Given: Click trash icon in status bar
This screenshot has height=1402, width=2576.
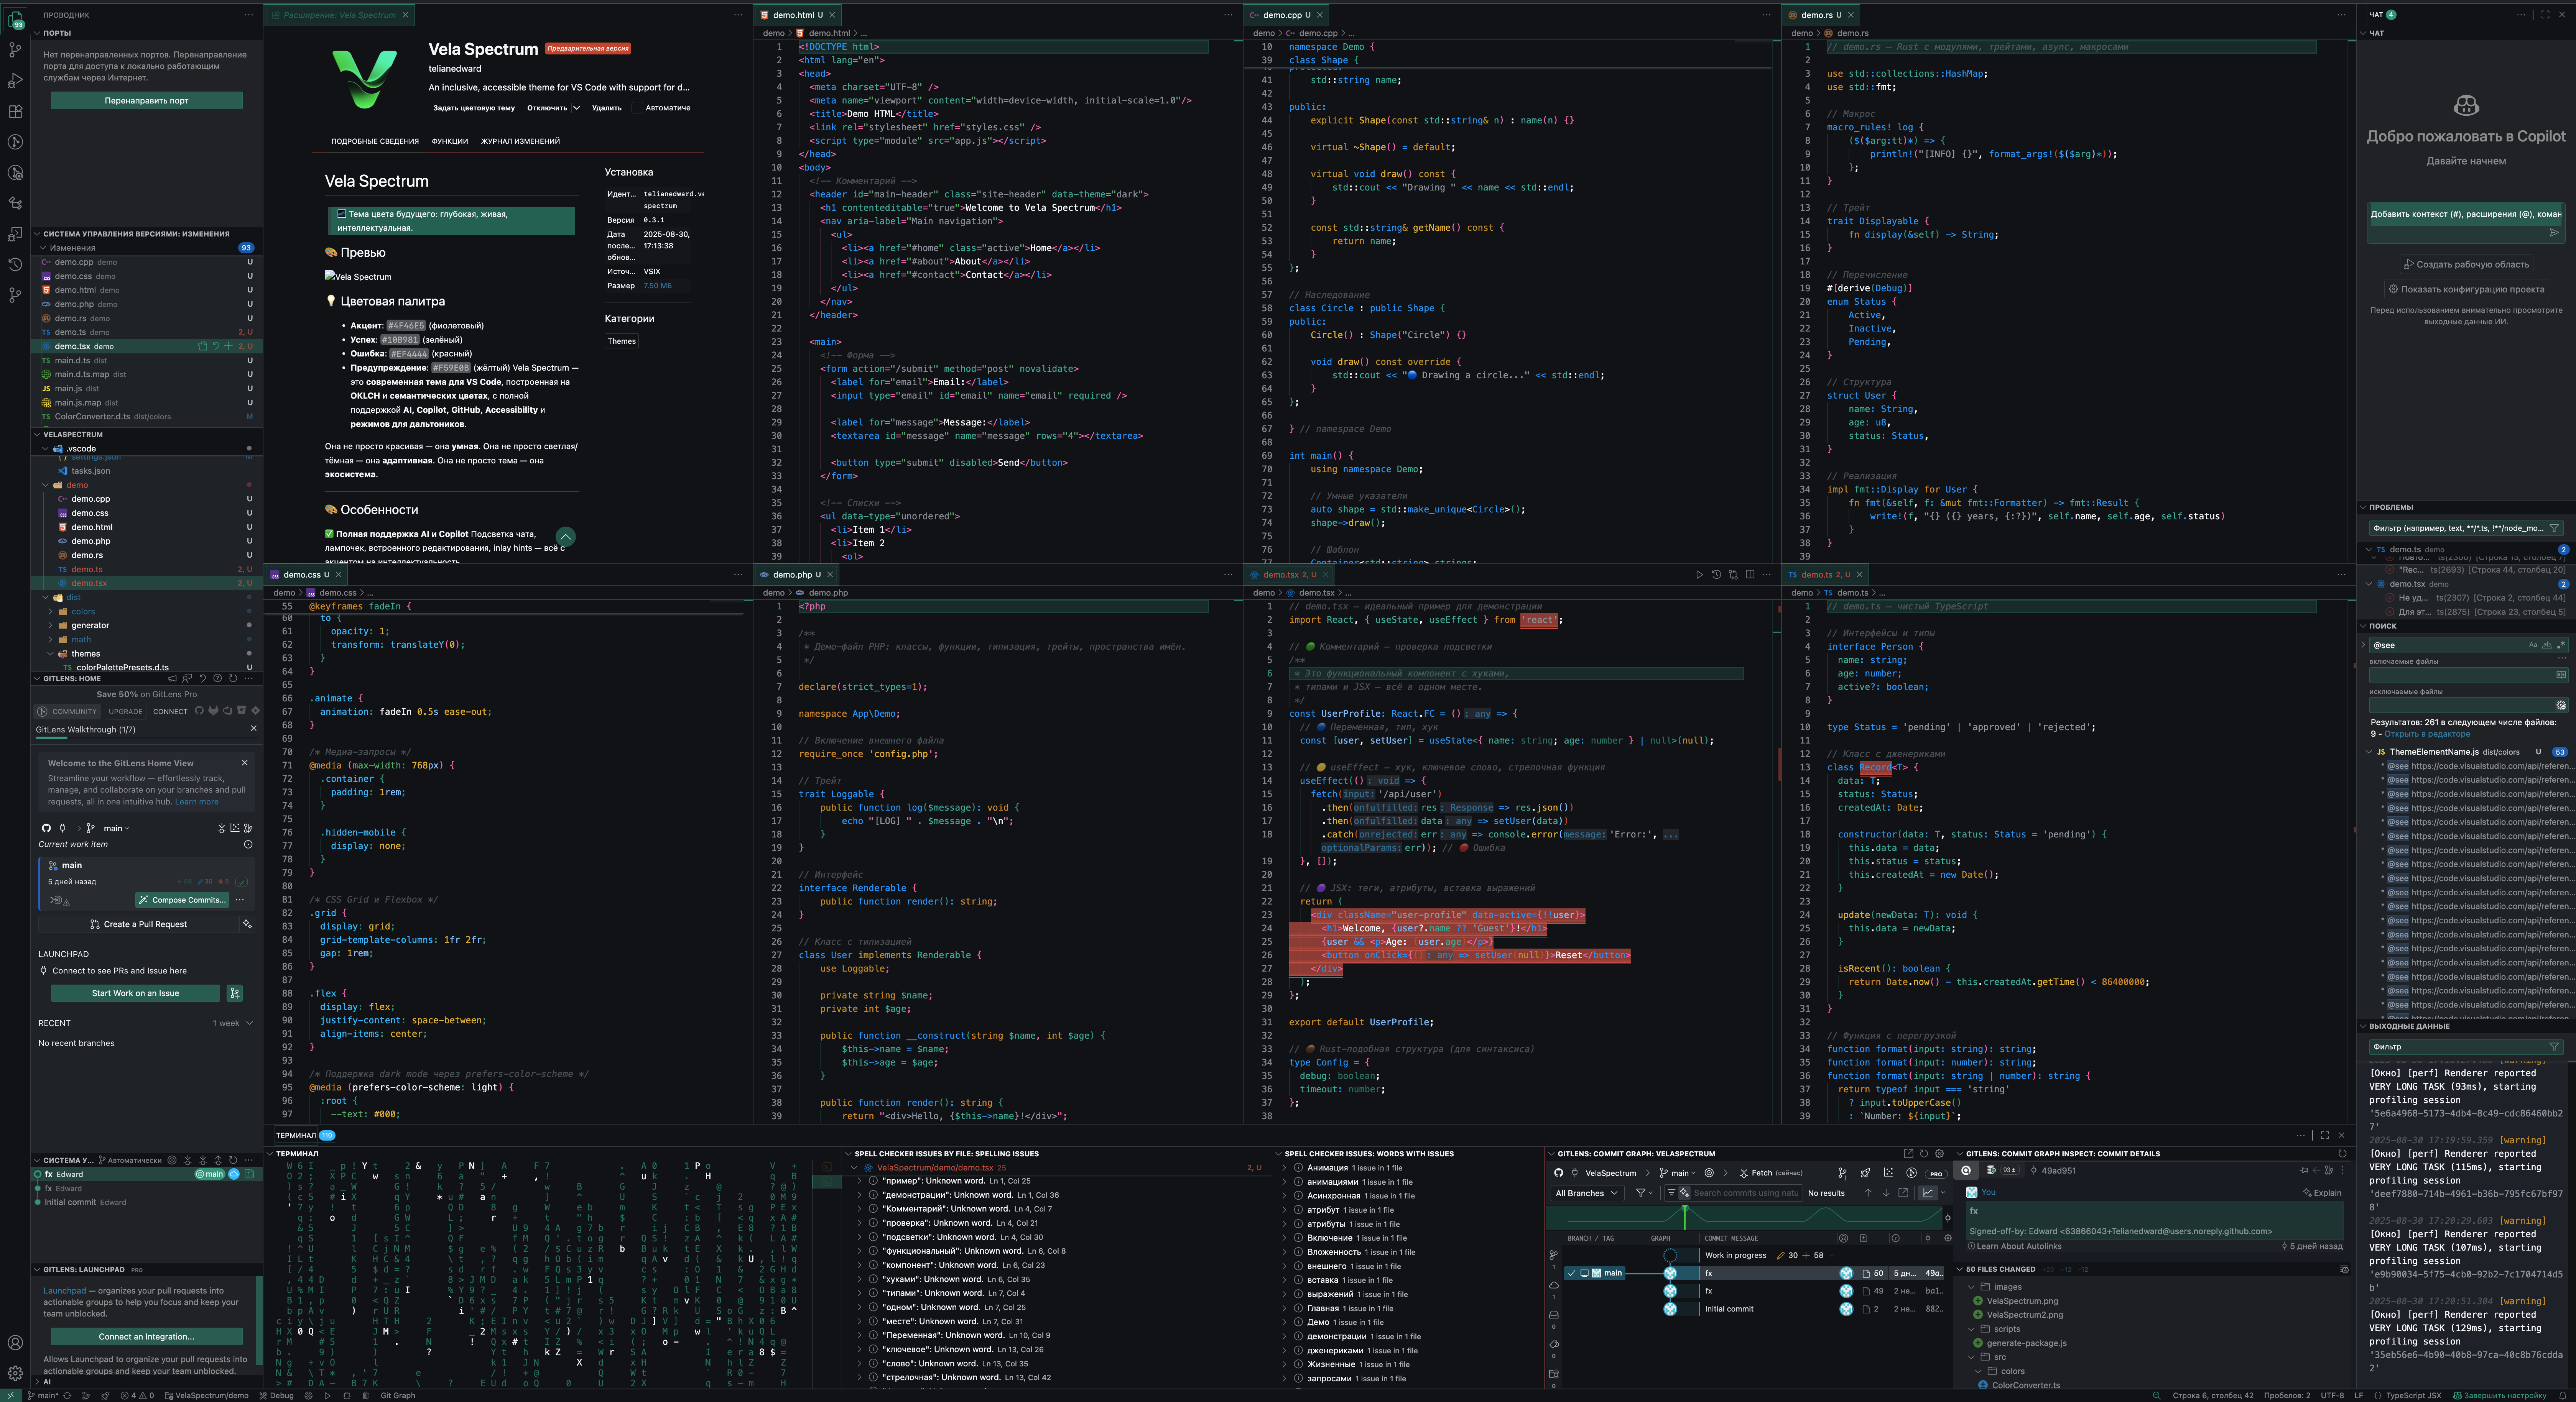Looking at the screenshot, I should point(366,1396).
